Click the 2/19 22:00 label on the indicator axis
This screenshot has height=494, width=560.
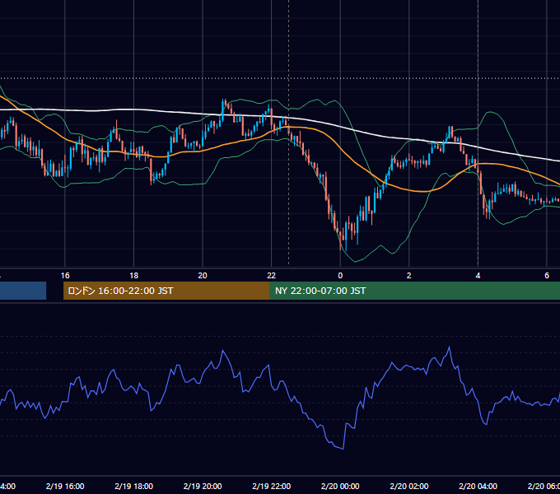click(272, 486)
